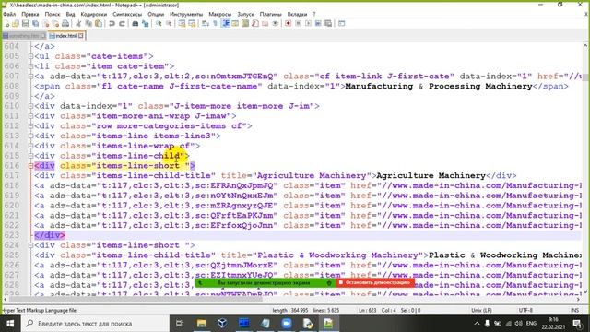
Task: Open the Function List toolbar icon
Action: [x=254, y=23]
